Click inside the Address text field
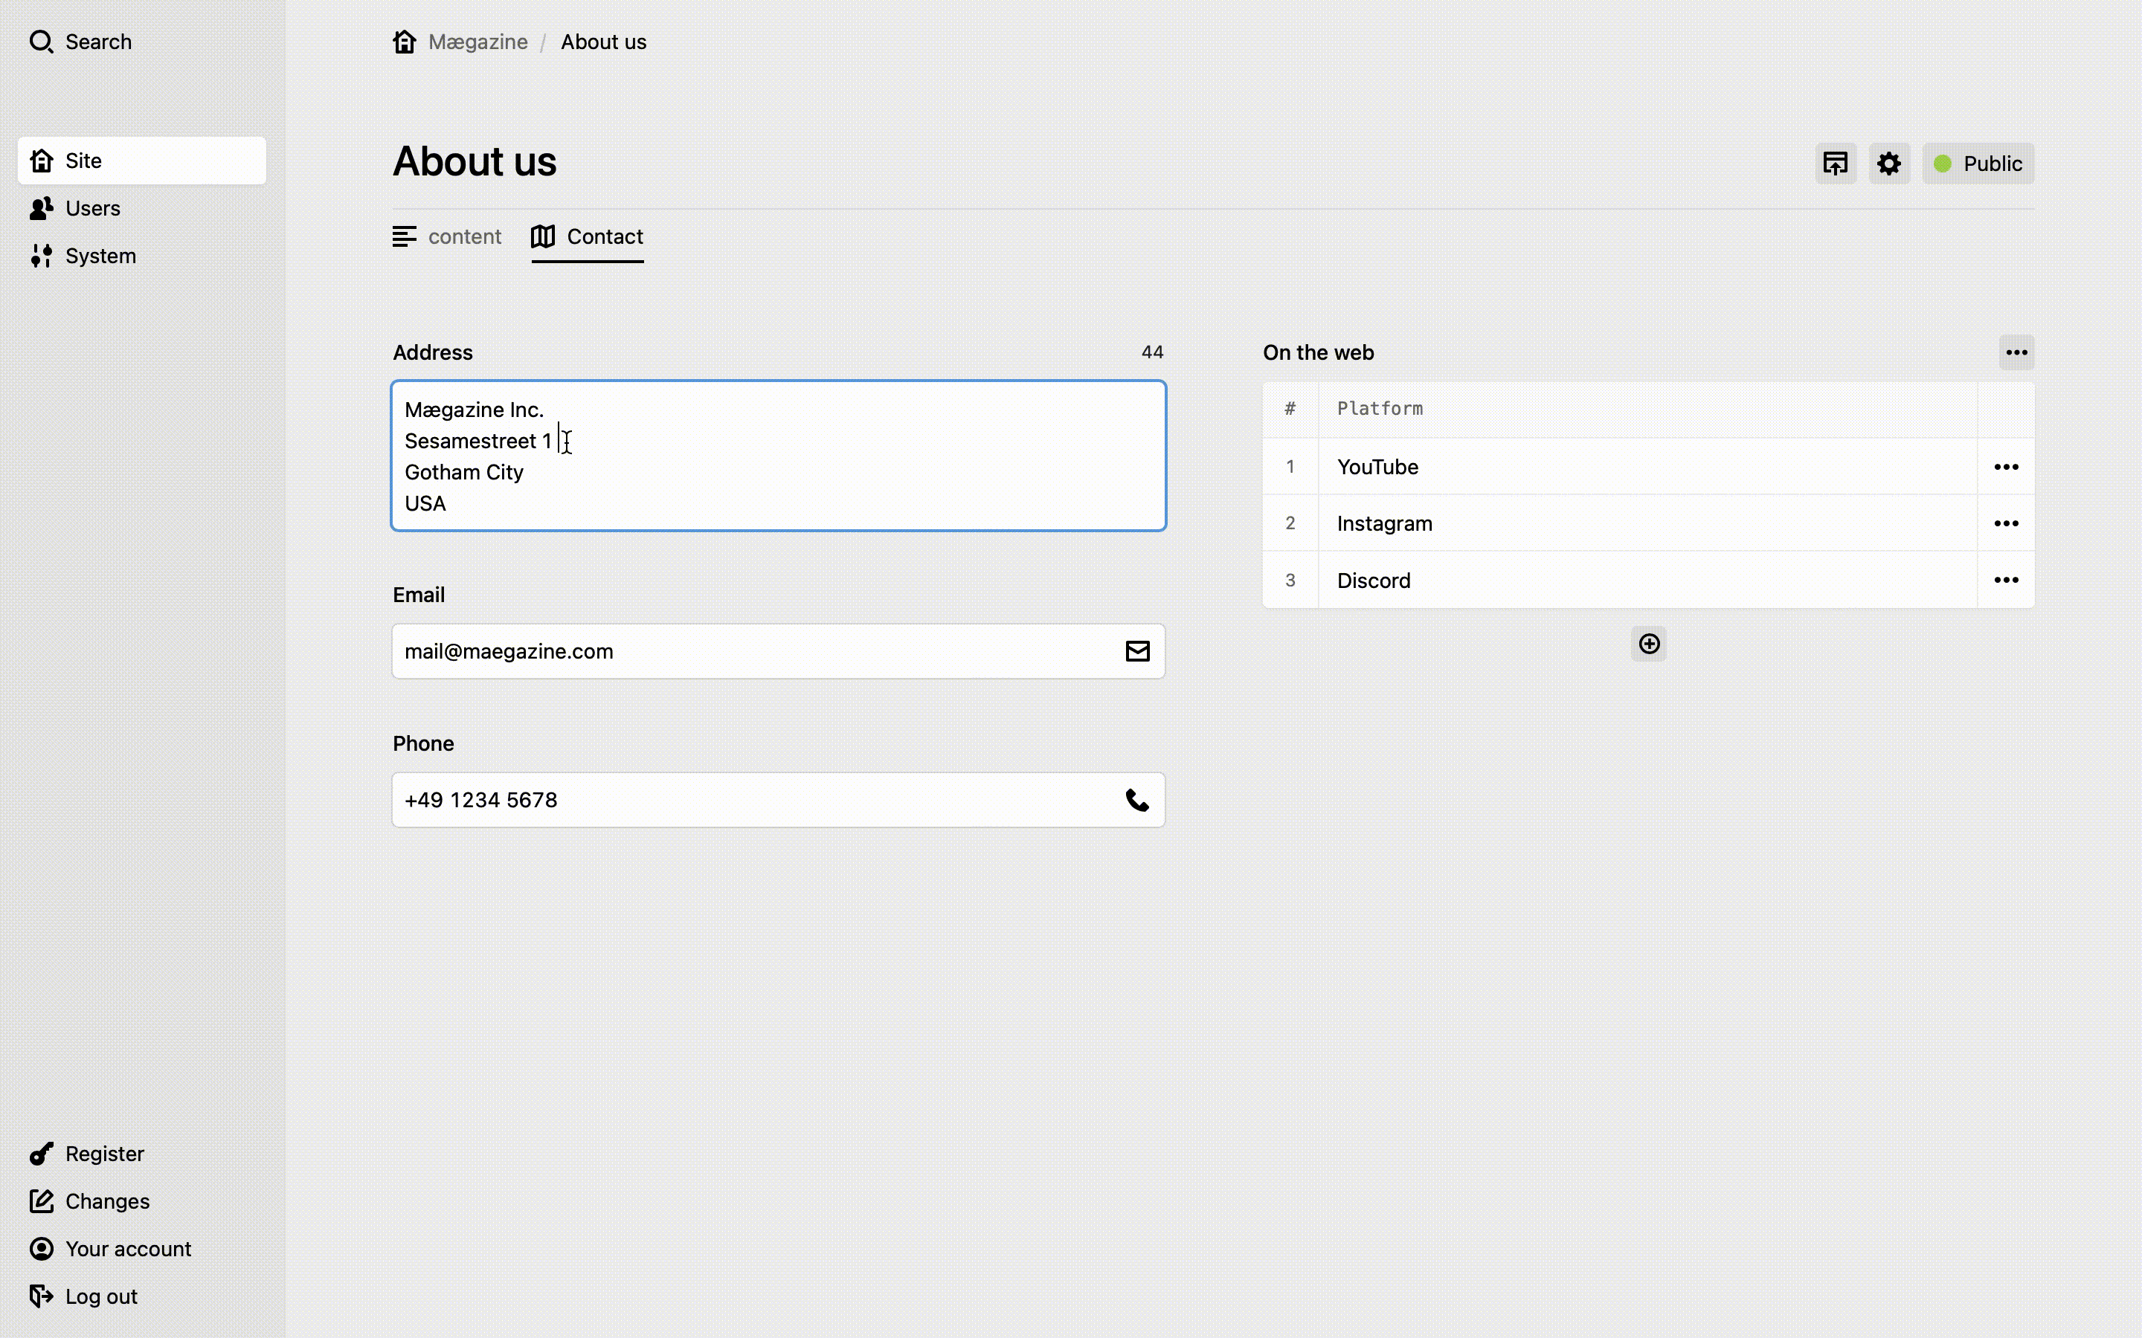The height and width of the screenshot is (1338, 2142). pos(777,456)
